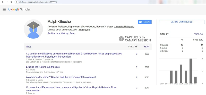Click the 'Since 2019' column heading
This screenshot has width=206, height=95.
[198, 40]
